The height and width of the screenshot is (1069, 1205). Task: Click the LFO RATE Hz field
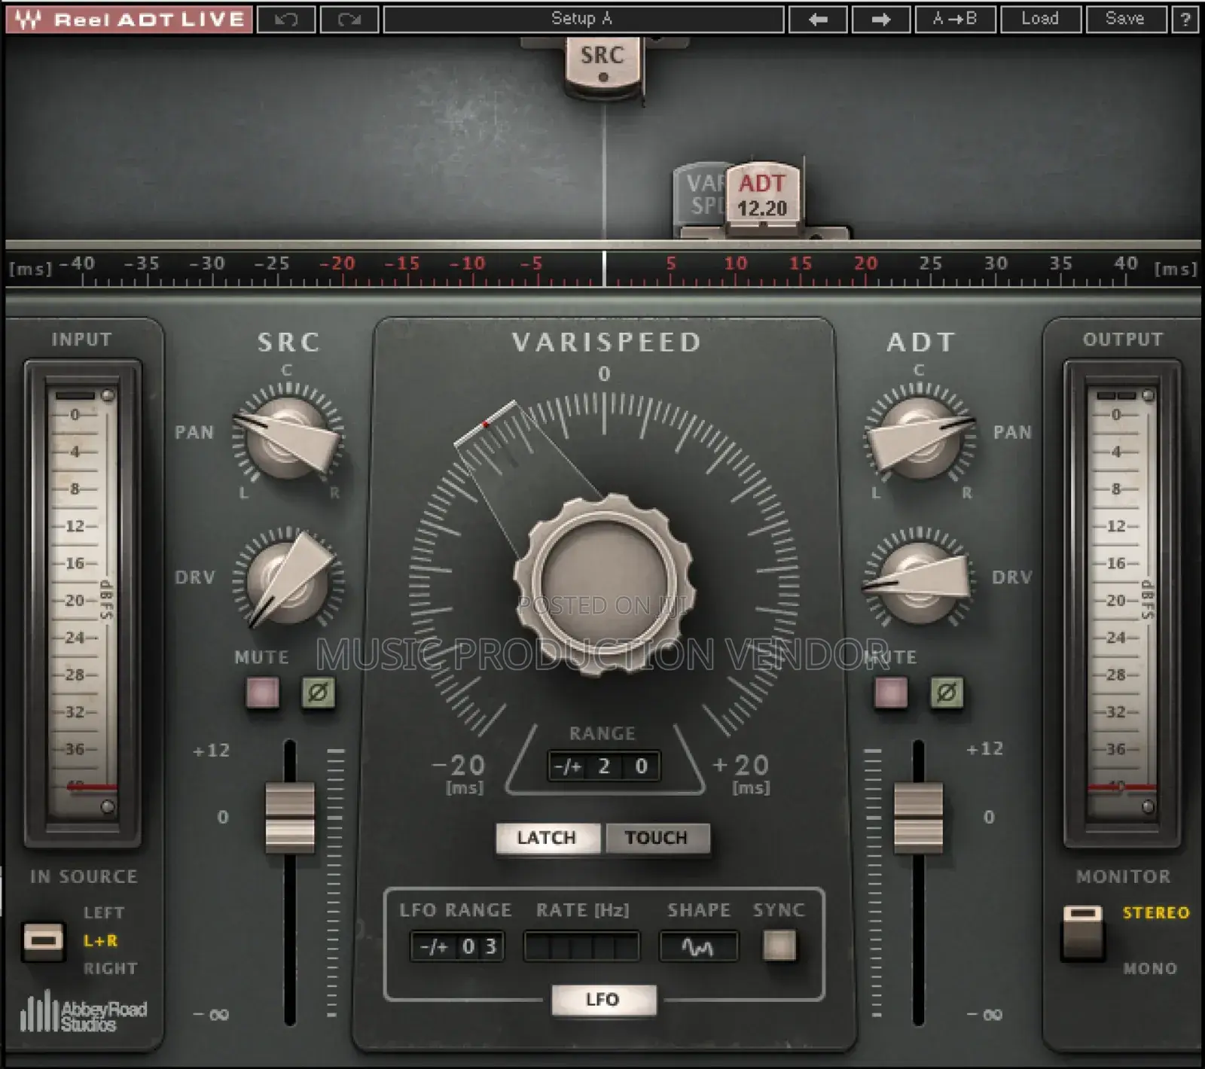(x=581, y=946)
